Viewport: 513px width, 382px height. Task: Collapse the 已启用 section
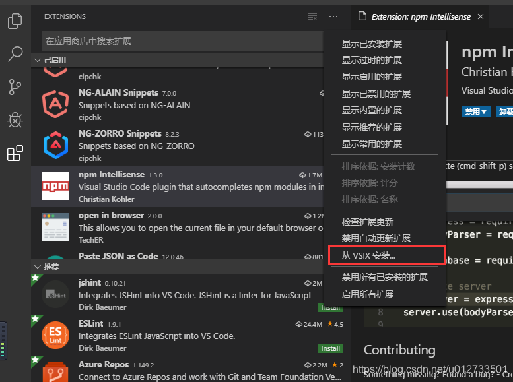pyautogui.click(x=38, y=60)
